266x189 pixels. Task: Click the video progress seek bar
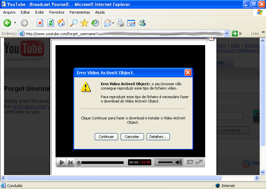coord(103,162)
